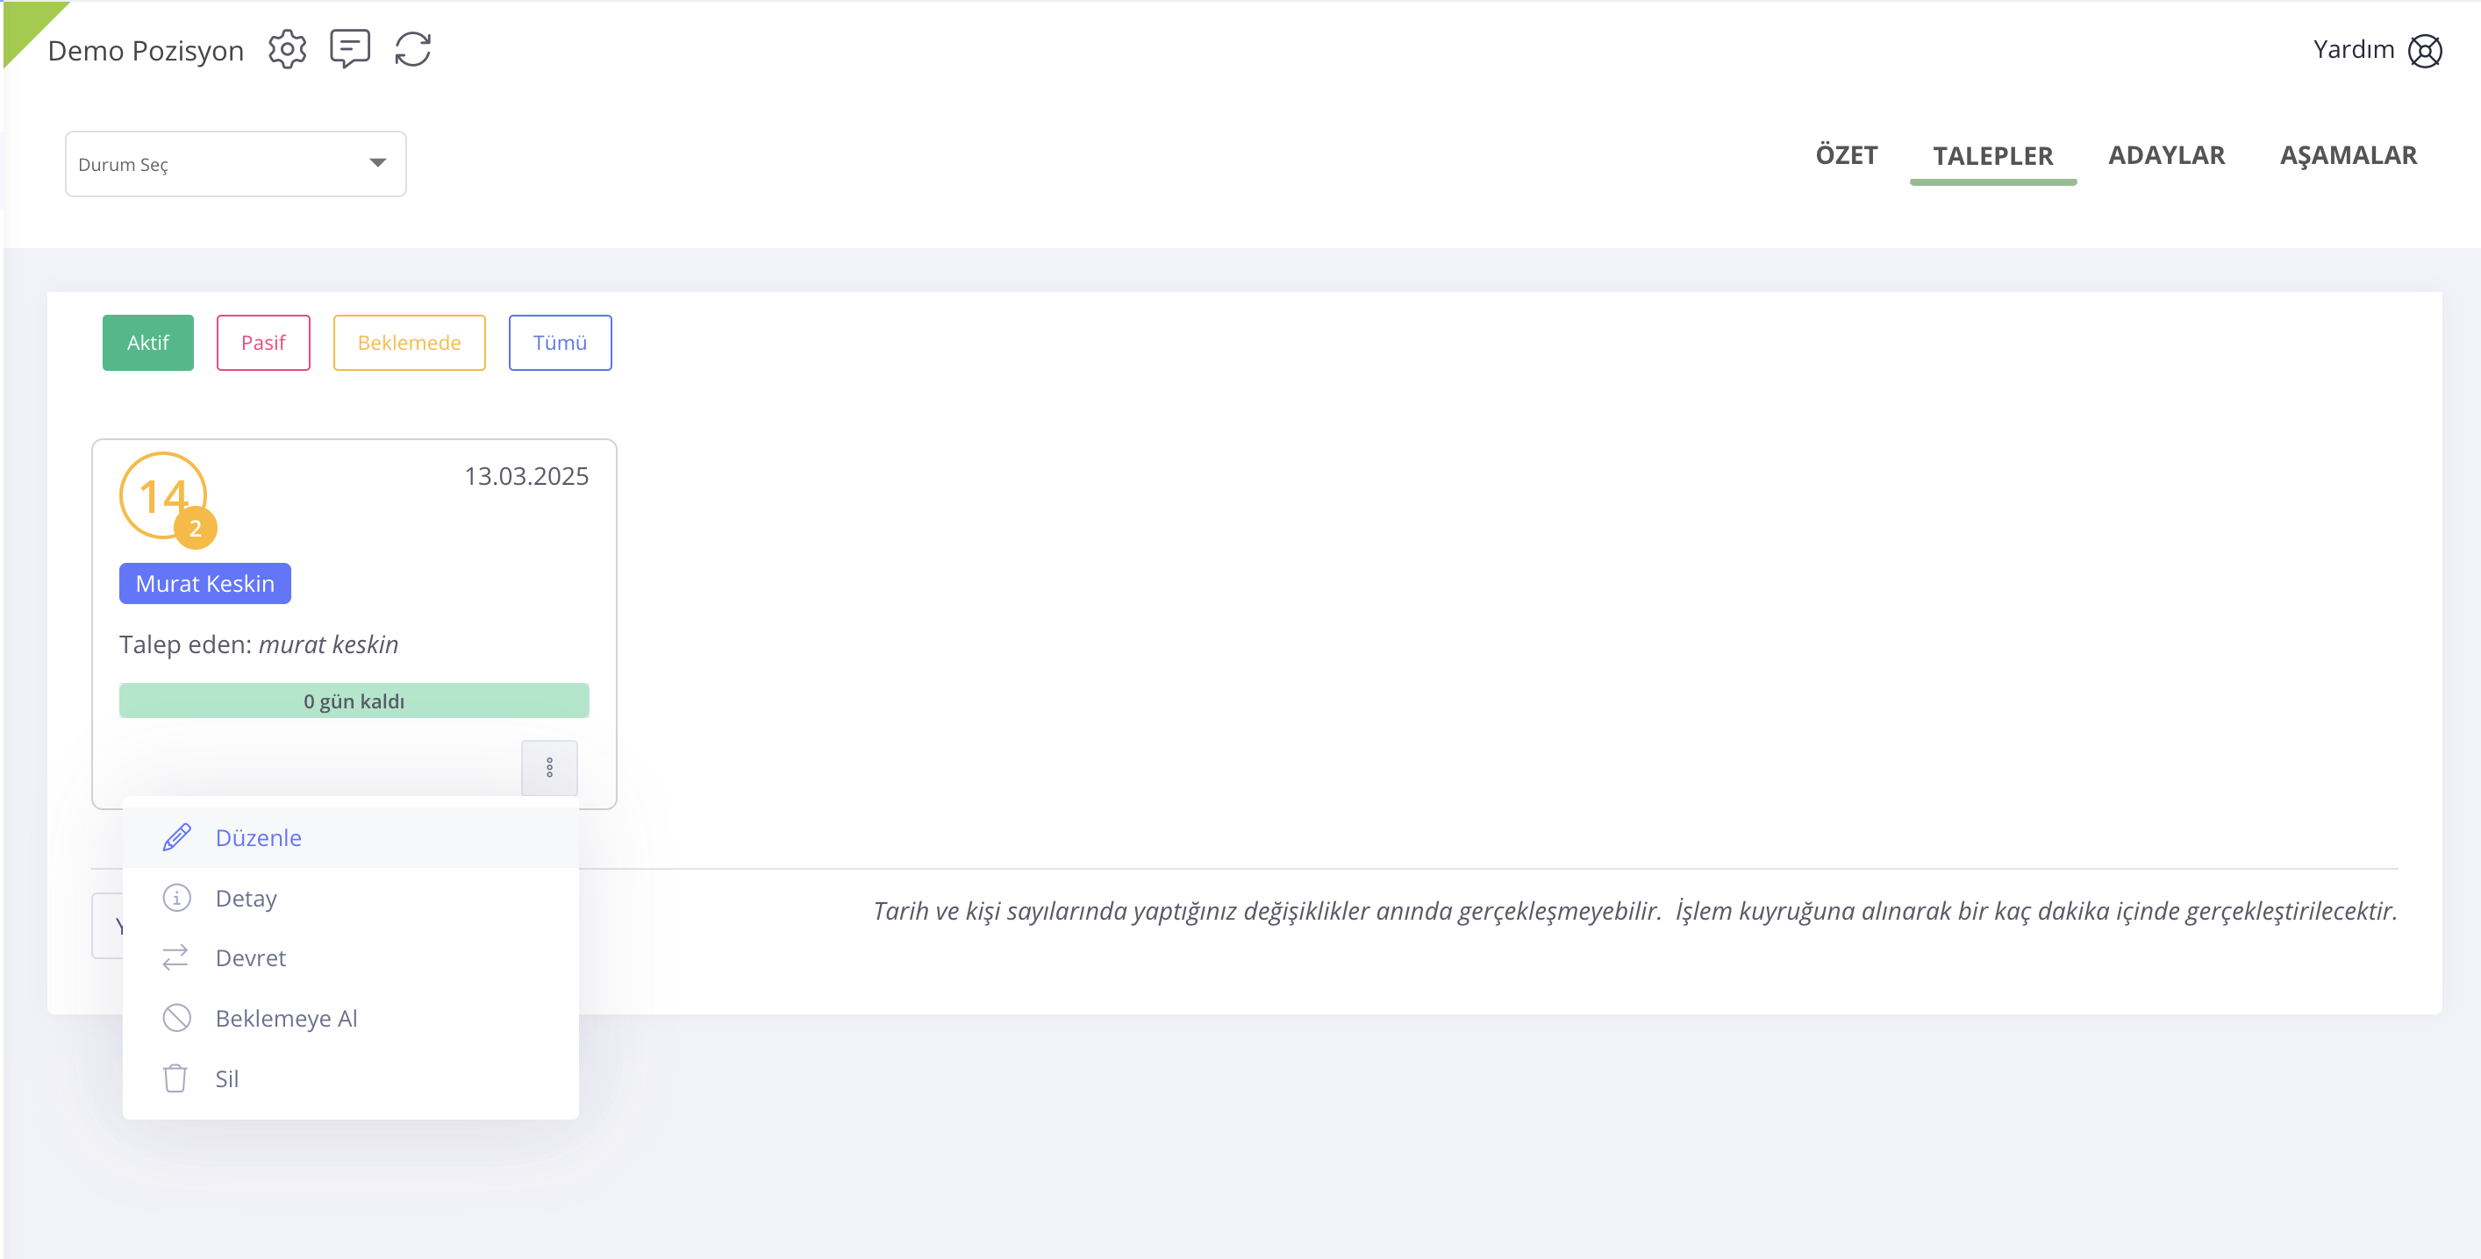Filter requests by Aktif status
This screenshot has height=1259, width=2481.
pos(147,343)
